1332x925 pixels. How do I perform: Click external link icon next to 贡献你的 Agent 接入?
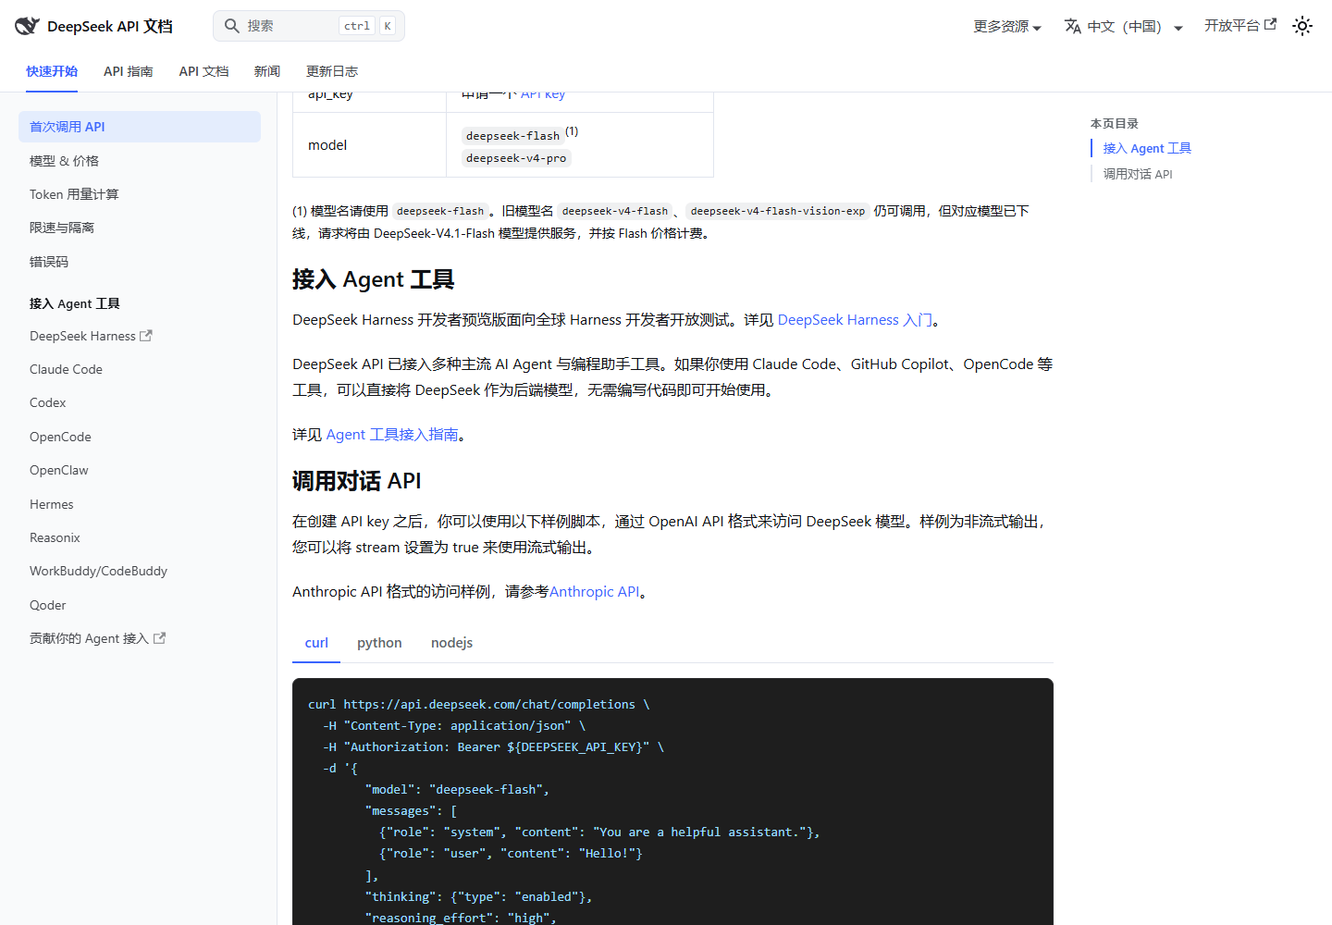(x=159, y=638)
